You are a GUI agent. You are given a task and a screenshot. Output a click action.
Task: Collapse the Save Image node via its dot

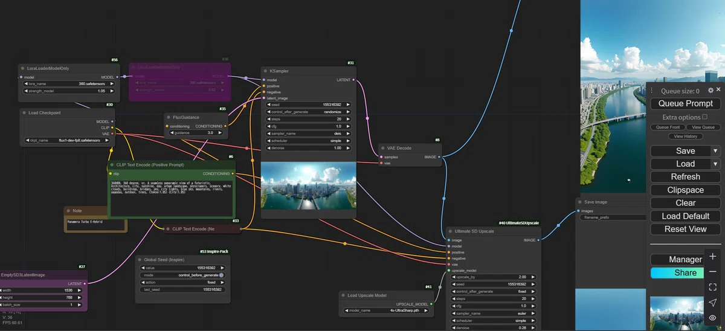click(579, 202)
